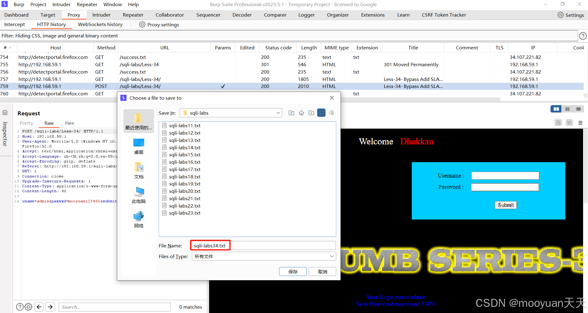
Task: Jump to Desktop (桌面) location
Action: click(x=138, y=146)
